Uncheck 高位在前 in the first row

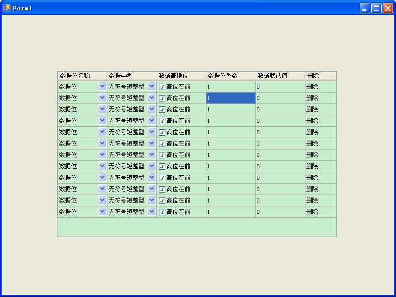[162, 86]
